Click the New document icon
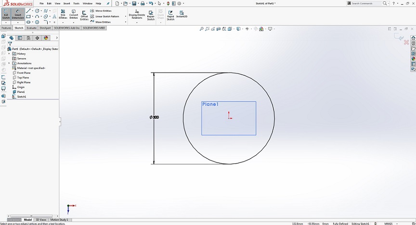Screen dimensions: 416x225 (117, 3)
